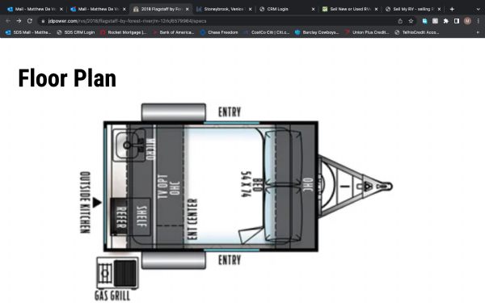Screen dimensions: 485x303
Task: Go forward with the forward arrow
Action: [x=19, y=21]
